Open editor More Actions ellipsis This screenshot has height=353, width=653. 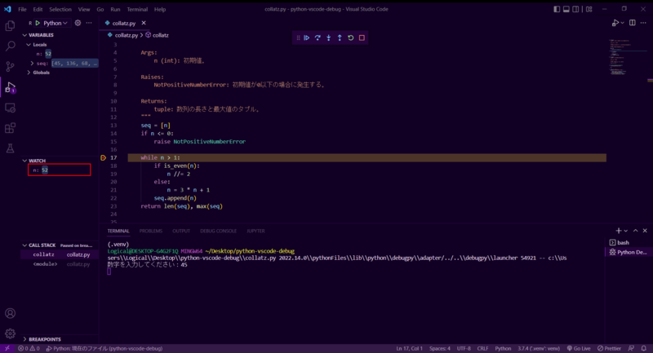pyautogui.click(x=643, y=23)
